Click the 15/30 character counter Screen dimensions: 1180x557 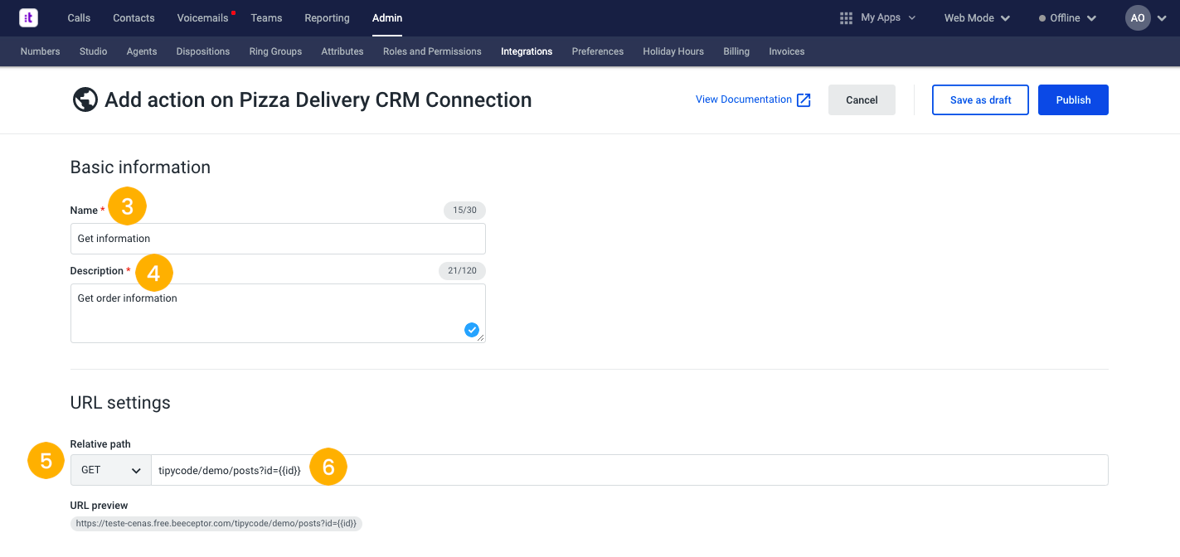(x=464, y=211)
